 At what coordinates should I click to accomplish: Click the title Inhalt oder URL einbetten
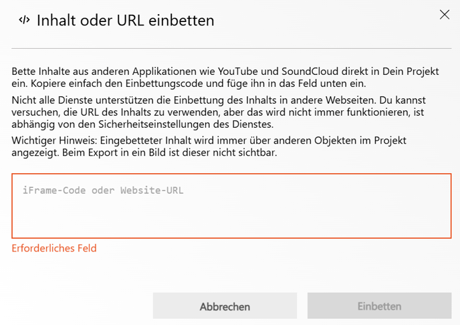pos(126,21)
